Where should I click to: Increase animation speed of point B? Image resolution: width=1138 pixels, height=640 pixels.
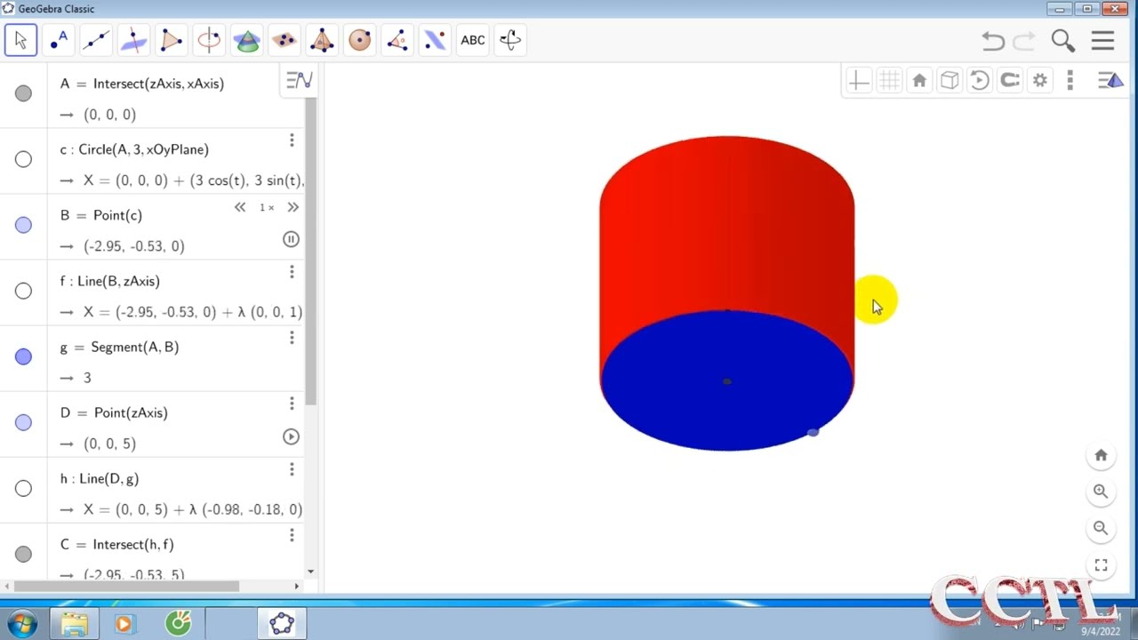[x=293, y=207]
